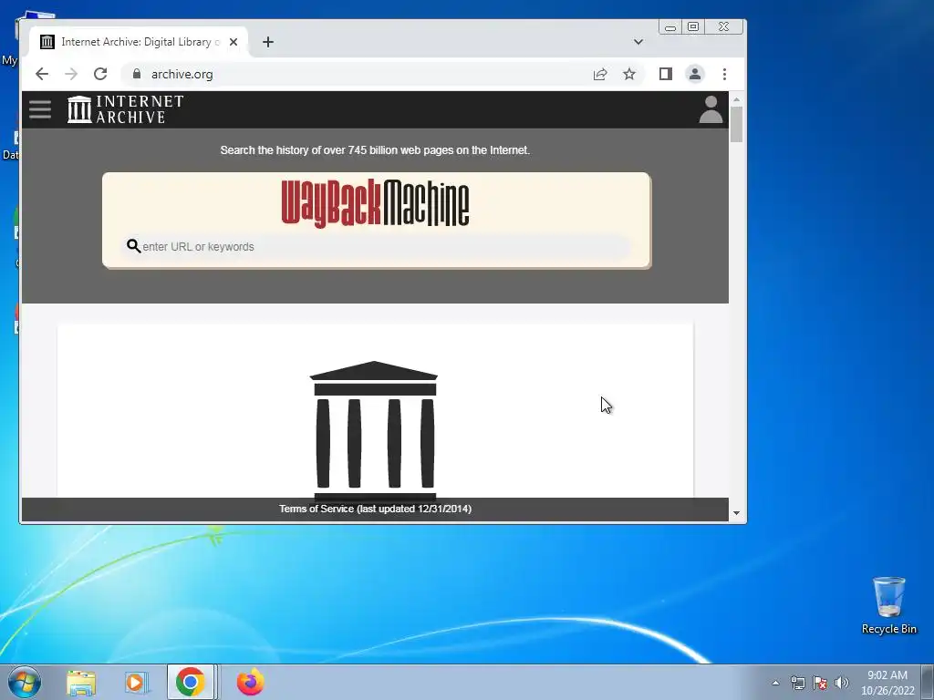Viewport: 934px width, 700px height.
Task: Open the user account icon on archive.org
Action: pyautogui.click(x=710, y=109)
